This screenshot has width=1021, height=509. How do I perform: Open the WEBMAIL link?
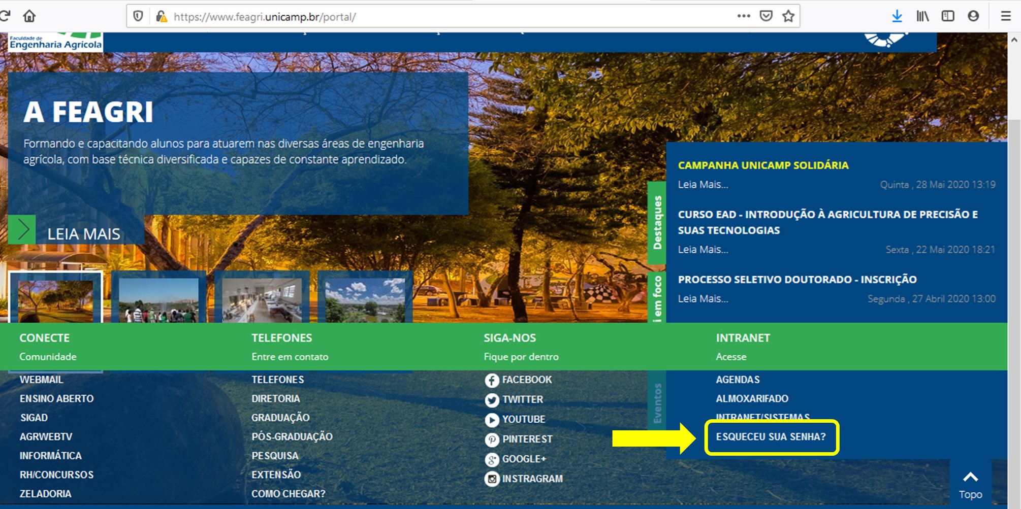point(41,380)
